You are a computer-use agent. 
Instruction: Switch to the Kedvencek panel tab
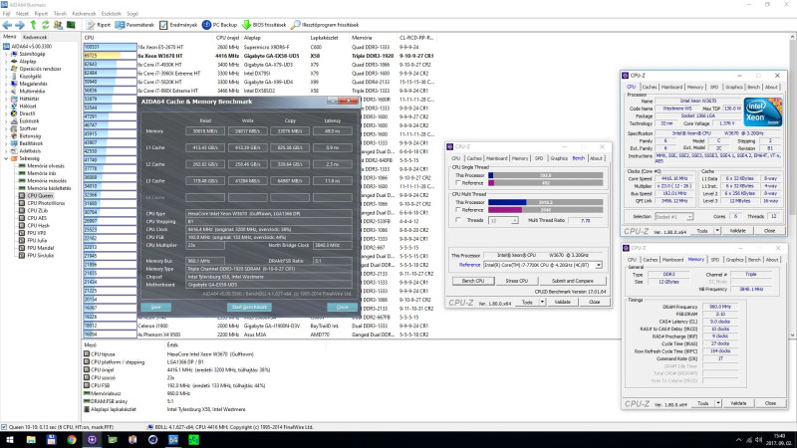[35, 37]
